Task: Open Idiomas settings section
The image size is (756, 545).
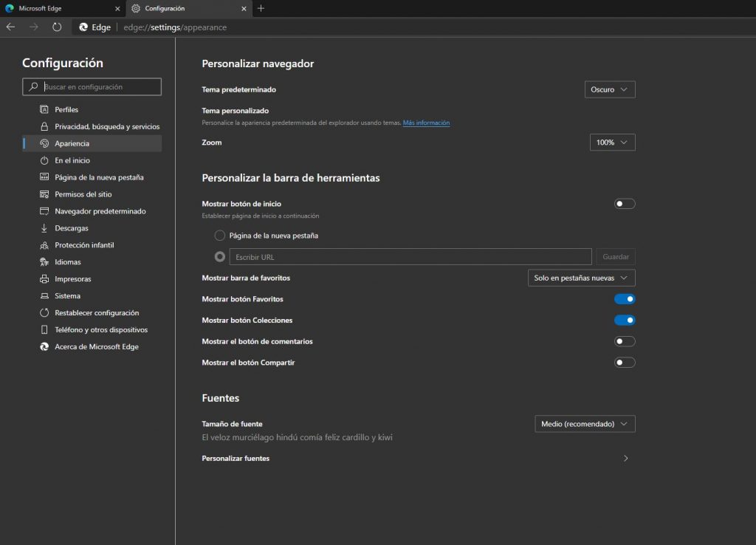Action: 92,262
